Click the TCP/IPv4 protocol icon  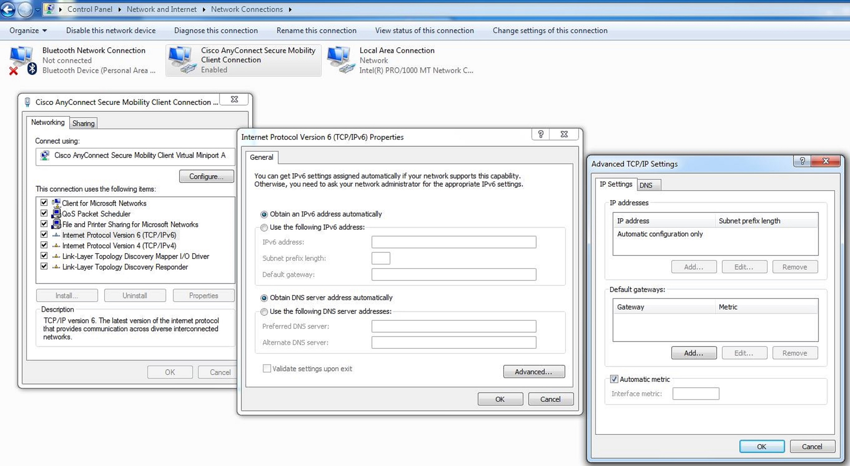[x=56, y=245]
